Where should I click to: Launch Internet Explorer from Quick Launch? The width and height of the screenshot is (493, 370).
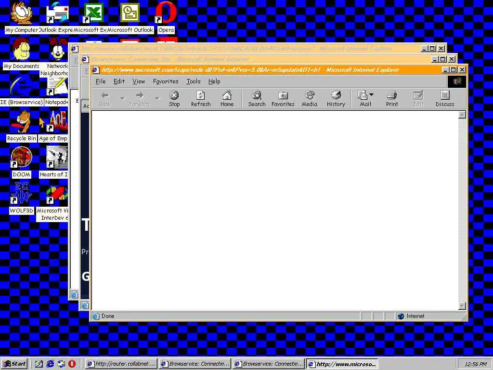tap(50, 364)
